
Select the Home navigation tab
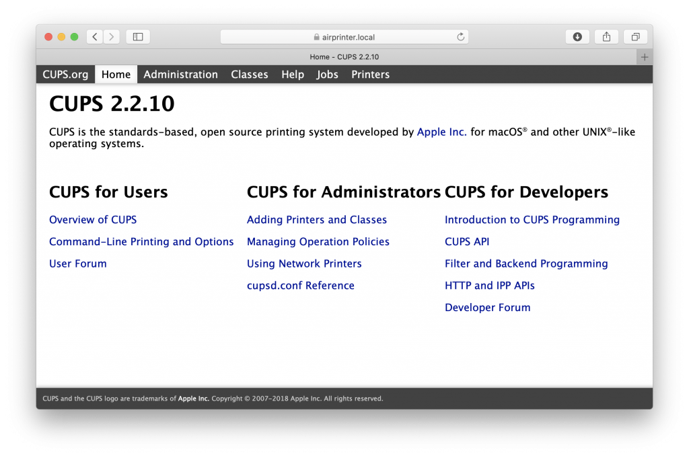point(116,74)
